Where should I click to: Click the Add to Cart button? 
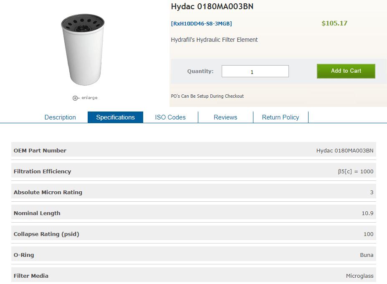[x=346, y=71]
